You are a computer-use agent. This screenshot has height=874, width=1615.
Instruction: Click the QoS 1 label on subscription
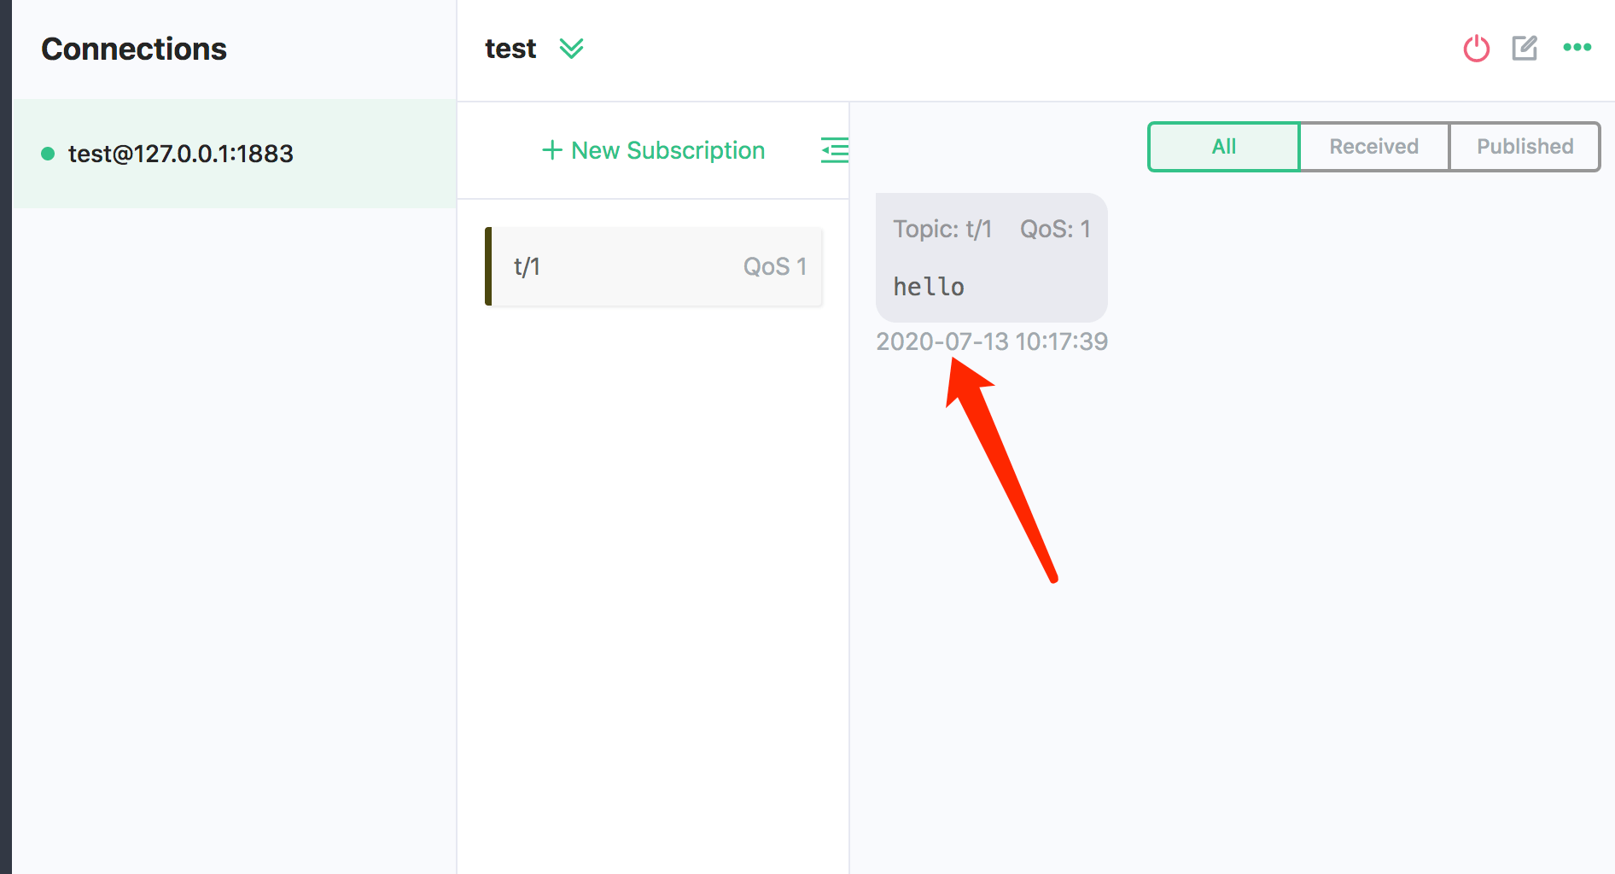pyautogui.click(x=774, y=267)
